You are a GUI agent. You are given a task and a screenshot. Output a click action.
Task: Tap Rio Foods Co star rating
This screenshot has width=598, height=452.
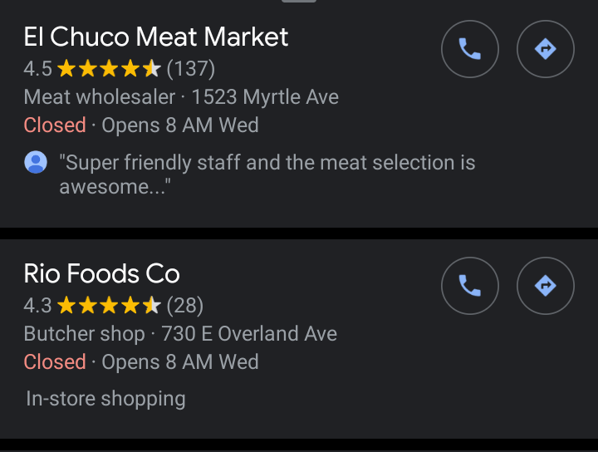point(109,306)
